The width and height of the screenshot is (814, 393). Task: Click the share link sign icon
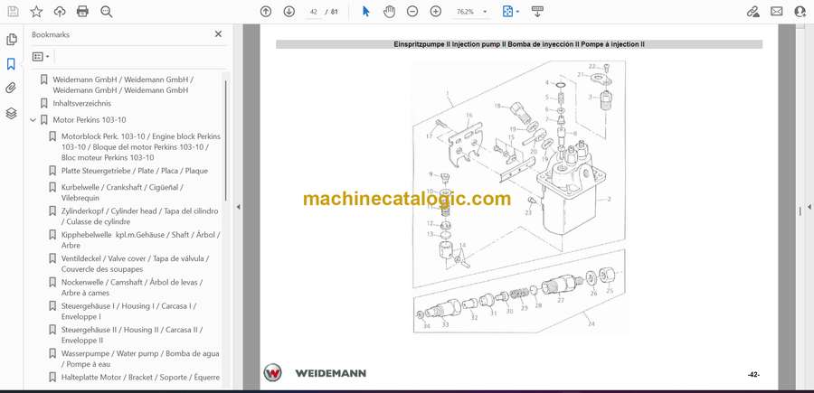coord(753,12)
